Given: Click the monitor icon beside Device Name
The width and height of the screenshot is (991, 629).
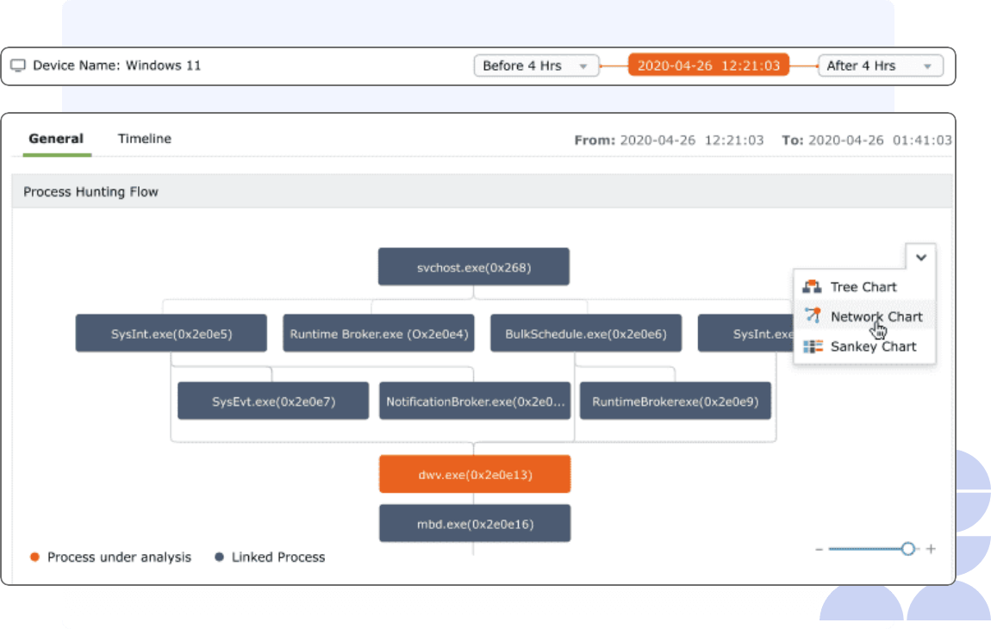Looking at the screenshot, I should 17,65.
